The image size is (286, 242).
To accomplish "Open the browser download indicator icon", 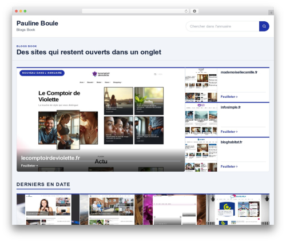I will pyautogui.click(x=194, y=11).
